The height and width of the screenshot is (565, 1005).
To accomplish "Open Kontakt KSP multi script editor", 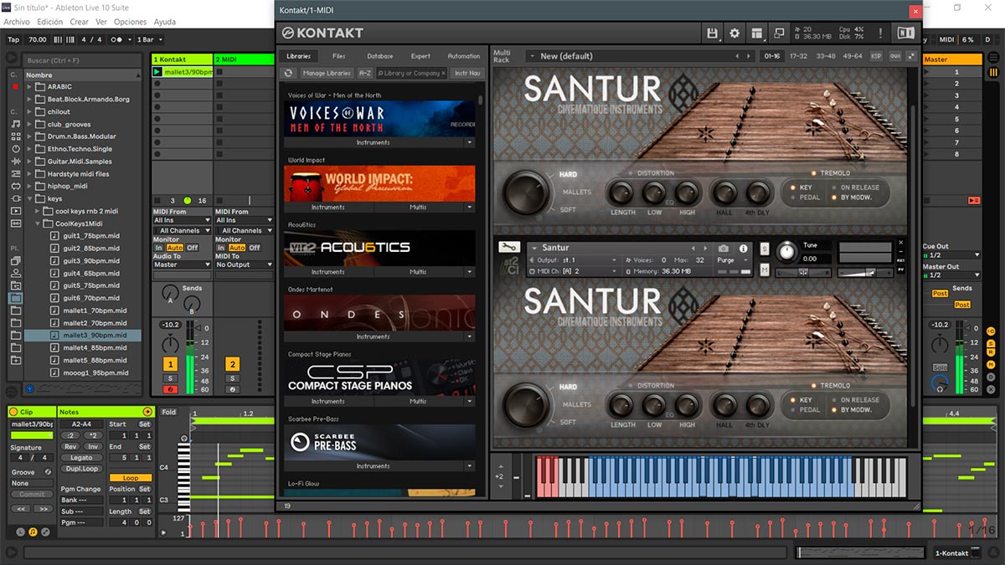I will [x=876, y=56].
